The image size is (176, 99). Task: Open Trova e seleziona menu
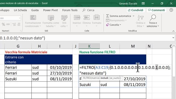click(x=153, y=21)
